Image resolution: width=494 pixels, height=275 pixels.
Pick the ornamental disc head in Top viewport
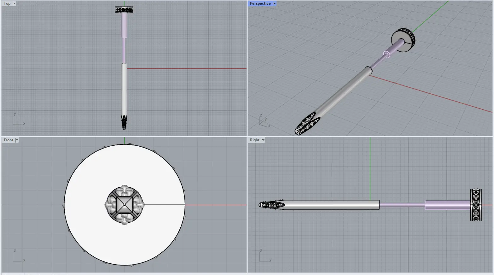(124, 10)
